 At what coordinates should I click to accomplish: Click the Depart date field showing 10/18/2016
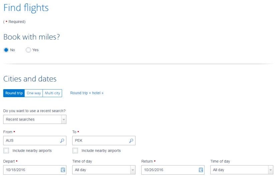click(35, 170)
